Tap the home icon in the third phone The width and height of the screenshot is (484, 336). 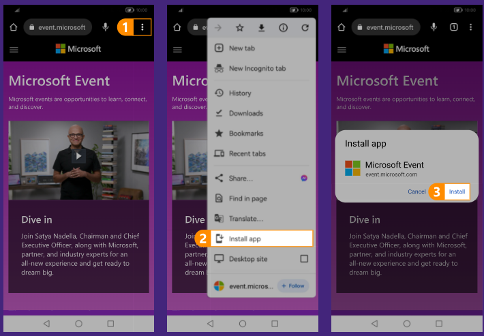click(x=342, y=27)
